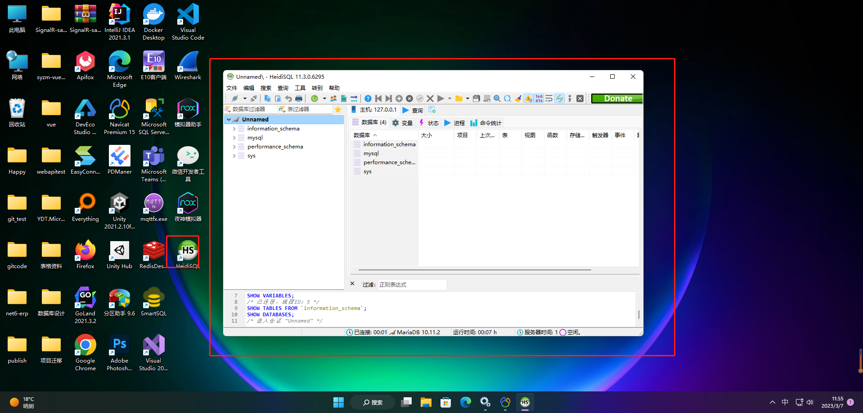Click the undo arrow icon

[288, 99]
